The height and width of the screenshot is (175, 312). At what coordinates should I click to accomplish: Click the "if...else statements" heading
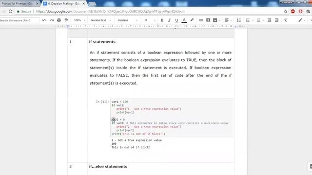[x=108, y=166]
